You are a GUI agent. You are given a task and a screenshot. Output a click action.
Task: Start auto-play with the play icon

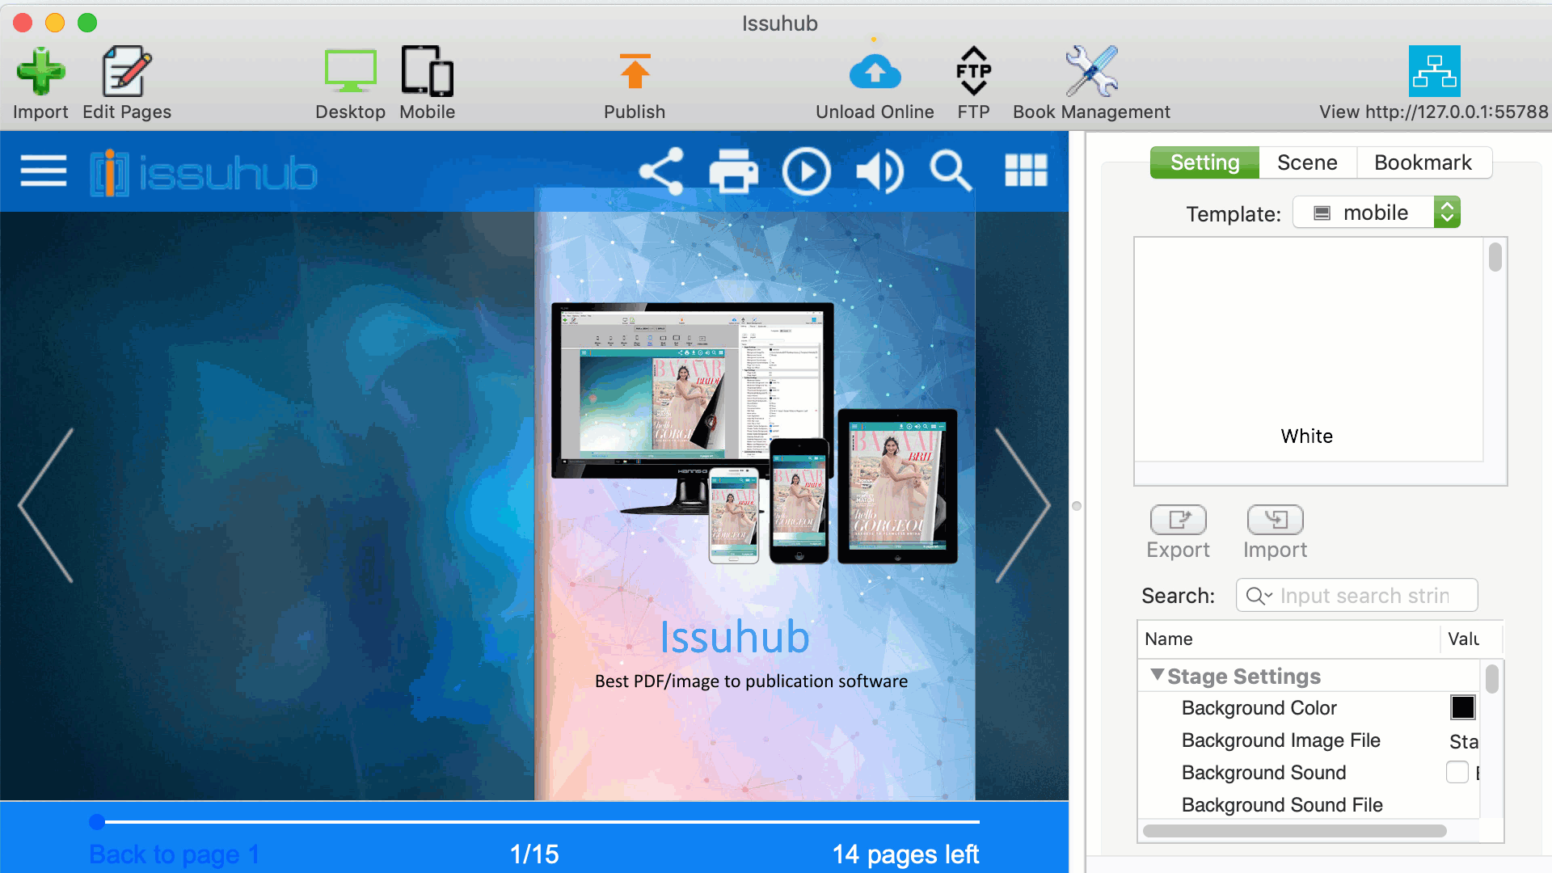tap(806, 171)
